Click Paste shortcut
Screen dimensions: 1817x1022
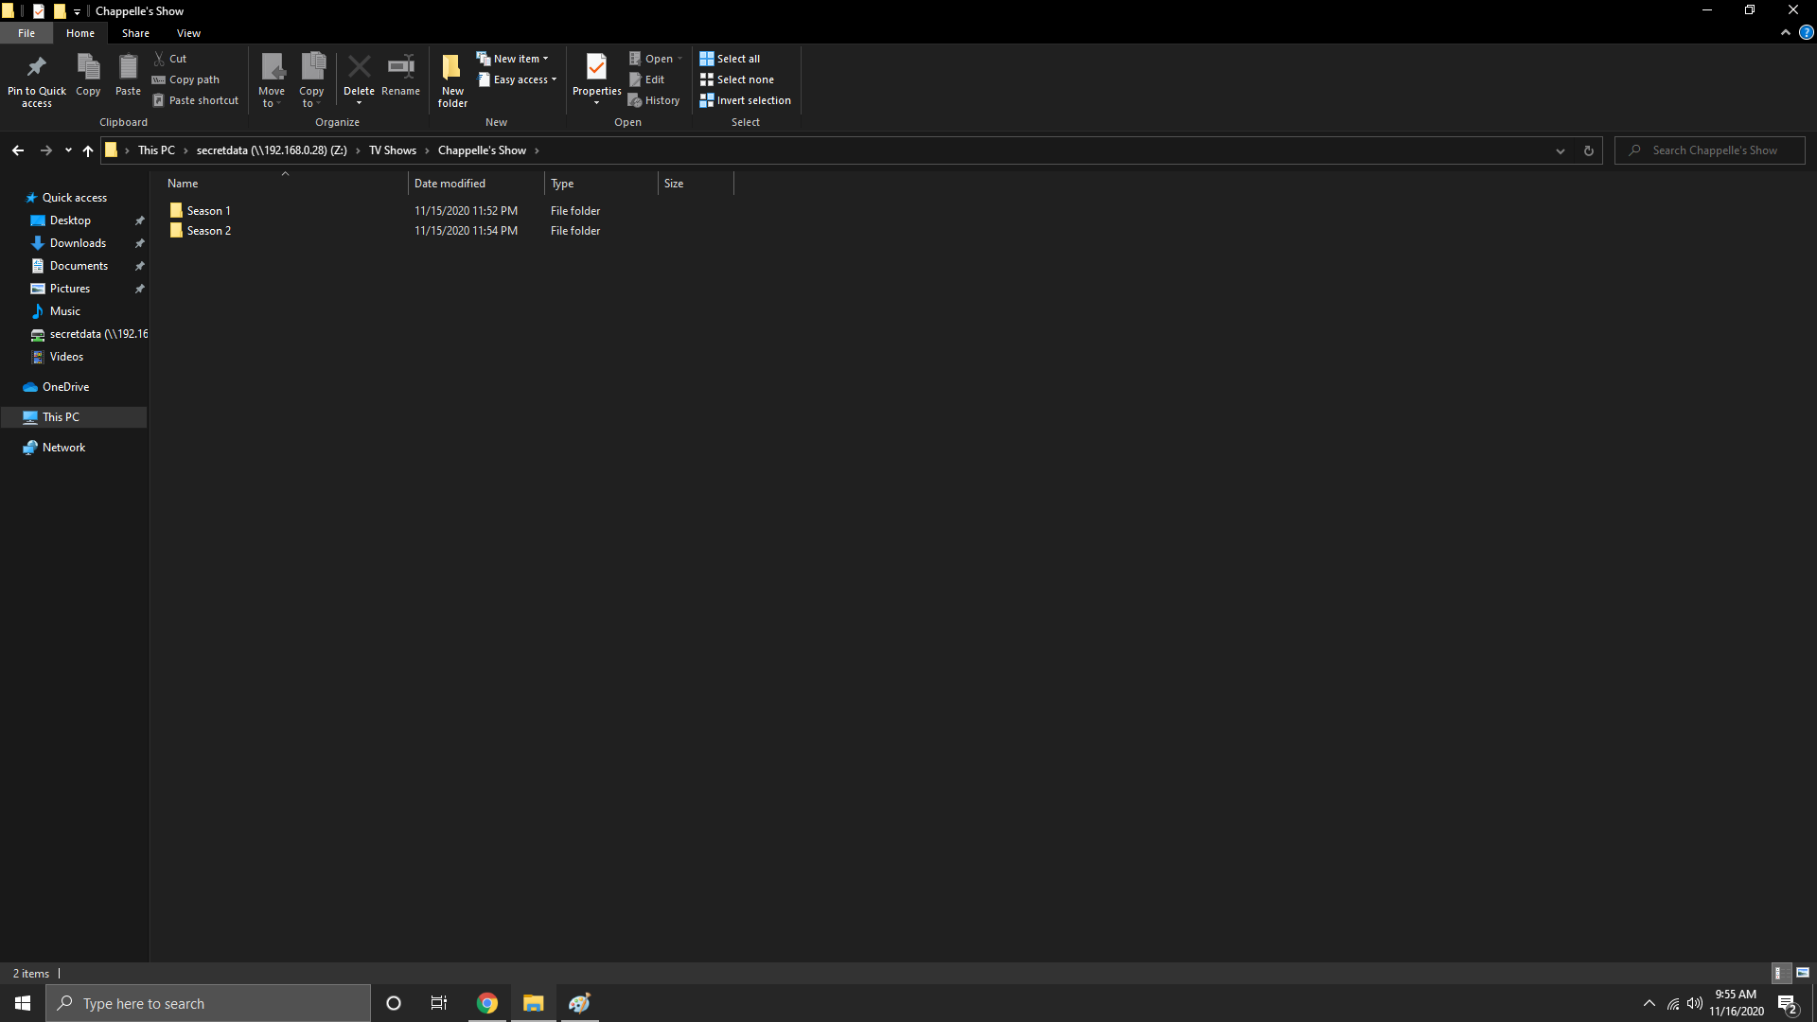click(x=195, y=100)
